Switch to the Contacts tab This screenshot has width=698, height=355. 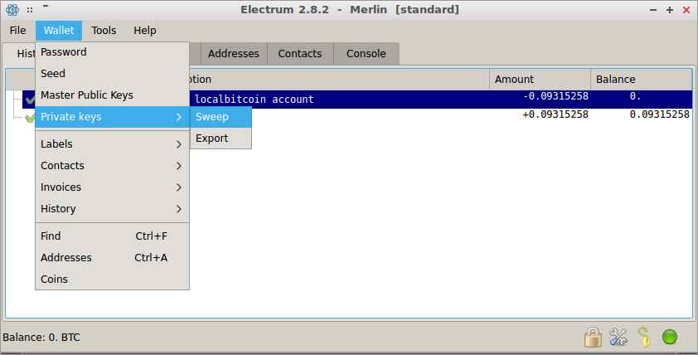tap(300, 53)
